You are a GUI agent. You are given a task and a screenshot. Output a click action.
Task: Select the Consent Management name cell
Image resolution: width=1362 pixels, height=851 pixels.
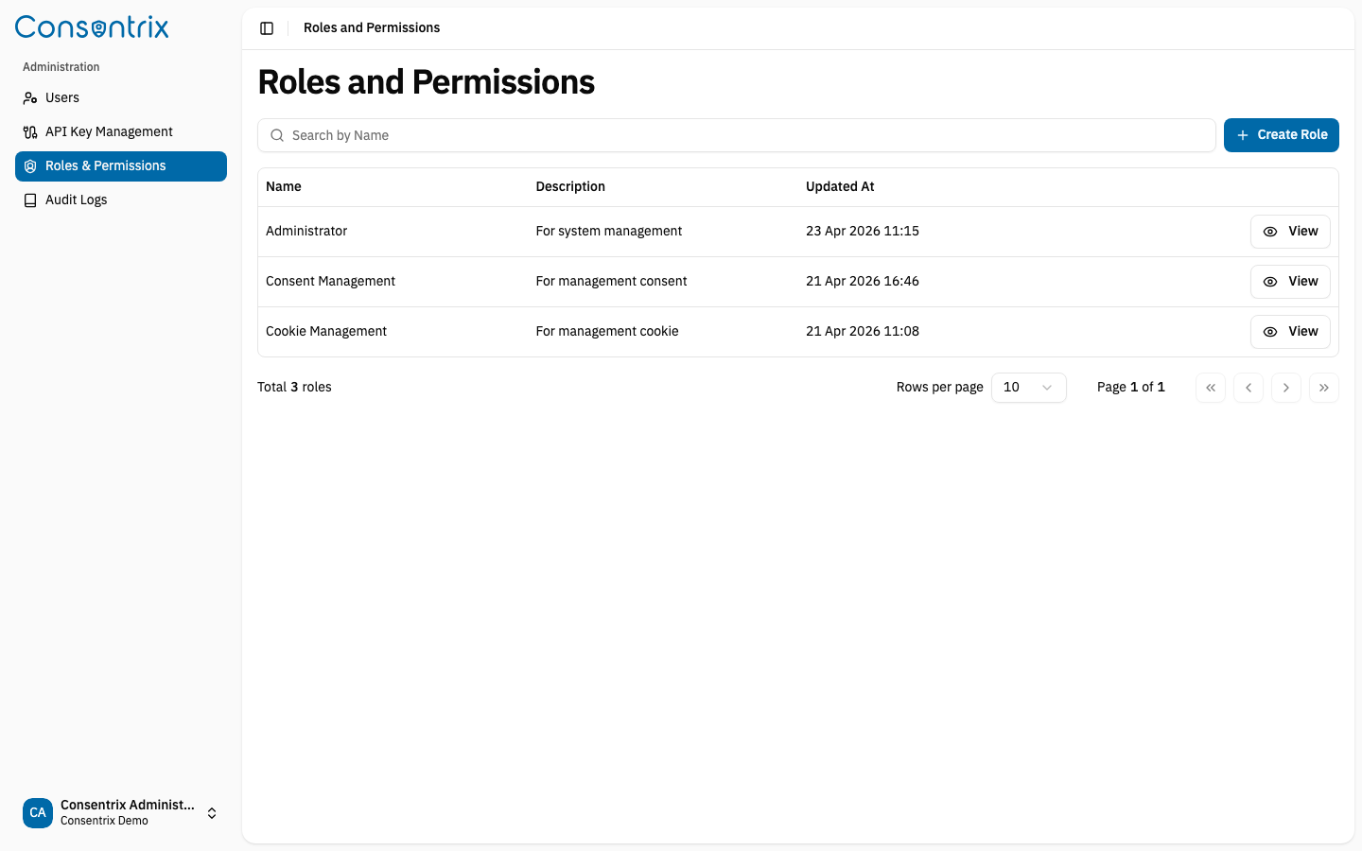[x=330, y=282]
